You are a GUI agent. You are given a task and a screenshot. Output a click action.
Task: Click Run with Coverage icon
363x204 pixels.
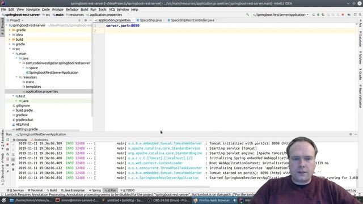pyautogui.click(x=323, y=15)
